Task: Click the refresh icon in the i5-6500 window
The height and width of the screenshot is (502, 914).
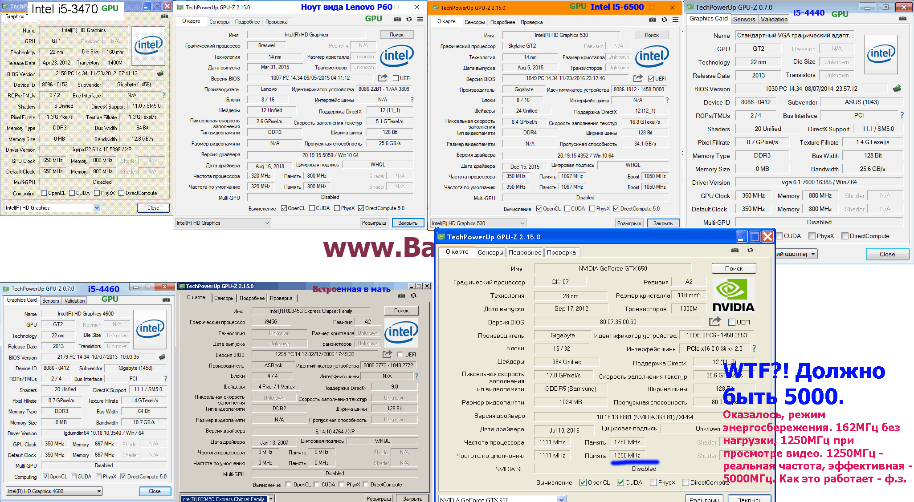Action: coord(664,20)
